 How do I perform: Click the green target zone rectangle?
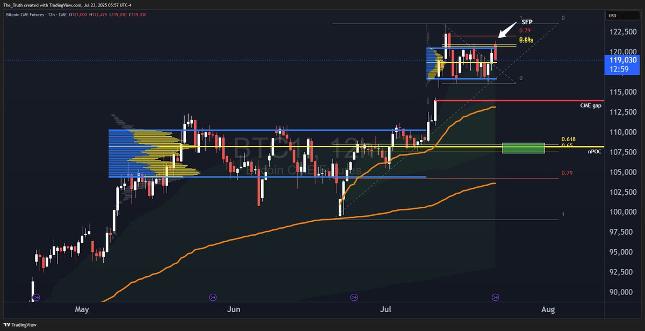tap(524, 147)
